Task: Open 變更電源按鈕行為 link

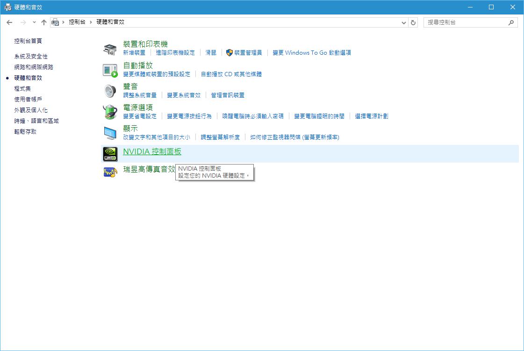Action: pyautogui.click(x=189, y=116)
